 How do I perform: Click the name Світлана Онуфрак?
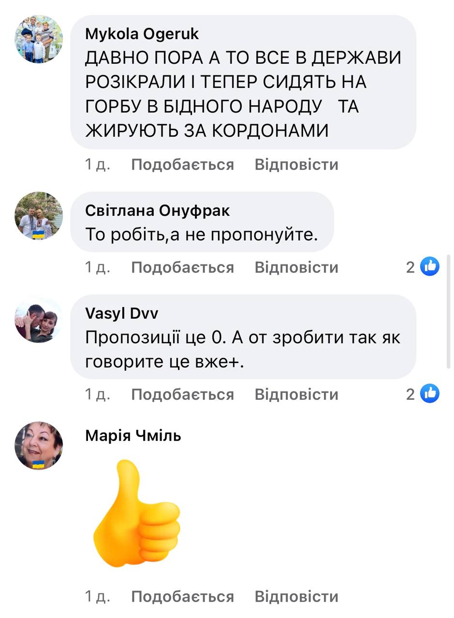pos(158,211)
